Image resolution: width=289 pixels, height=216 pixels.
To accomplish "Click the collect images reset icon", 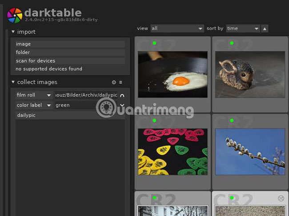I will pyautogui.click(x=114, y=82).
